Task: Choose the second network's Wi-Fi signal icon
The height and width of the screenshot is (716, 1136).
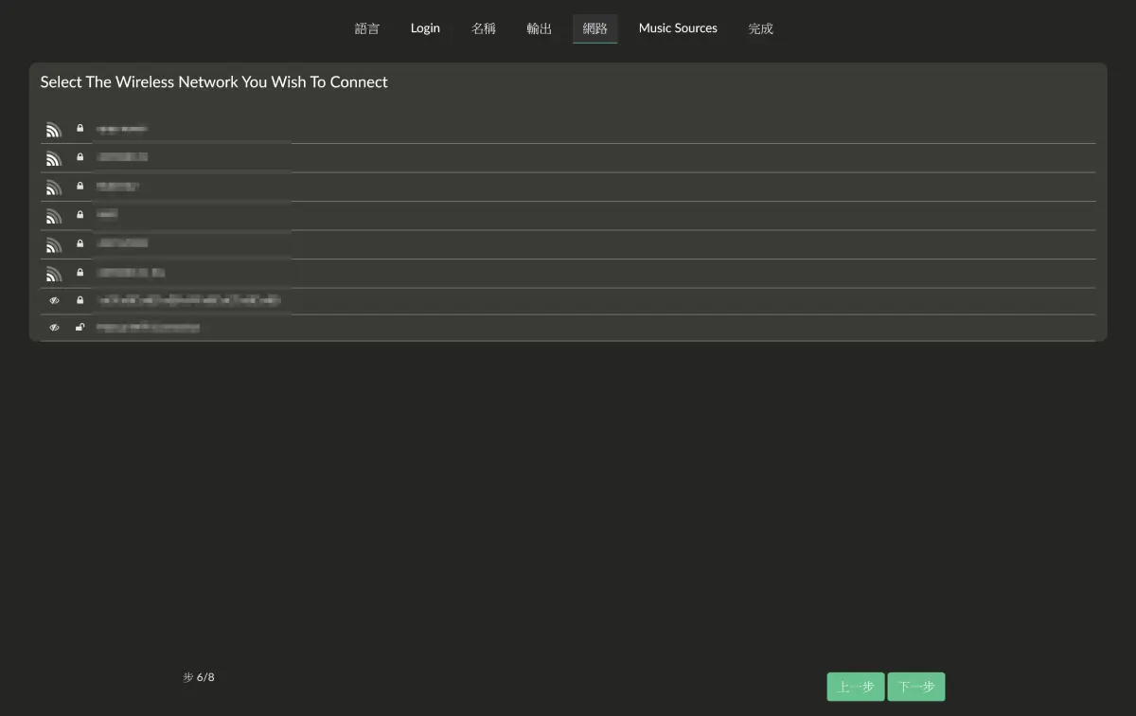Action: point(54,158)
